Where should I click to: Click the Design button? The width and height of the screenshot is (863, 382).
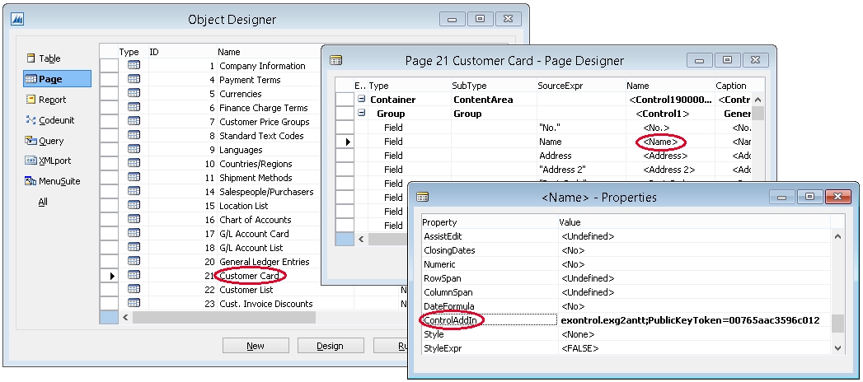click(x=330, y=346)
